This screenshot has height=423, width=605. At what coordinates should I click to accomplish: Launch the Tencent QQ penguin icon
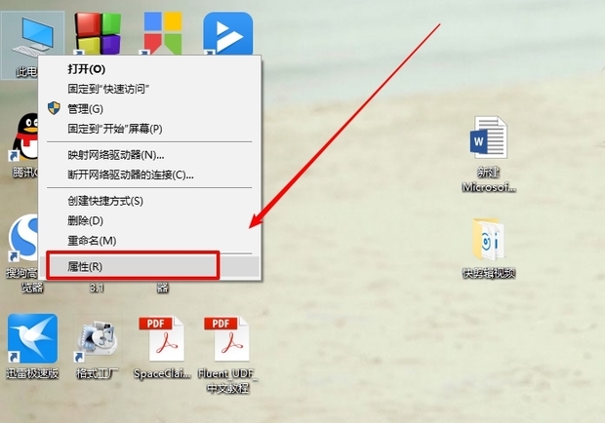pos(24,137)
